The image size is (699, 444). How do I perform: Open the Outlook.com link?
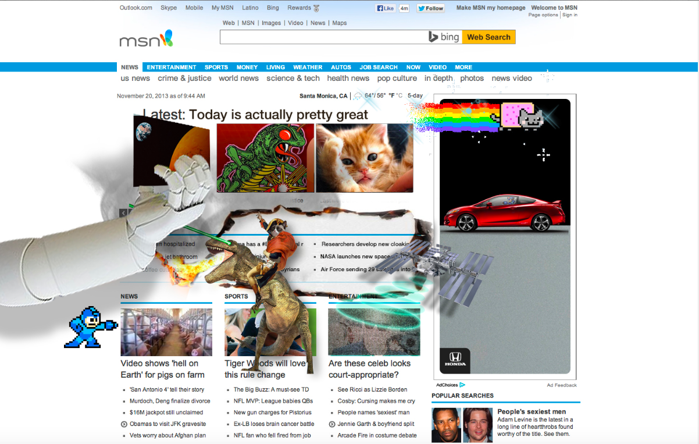point(136,8)
